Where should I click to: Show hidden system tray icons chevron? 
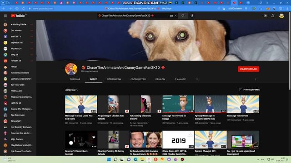258,159
